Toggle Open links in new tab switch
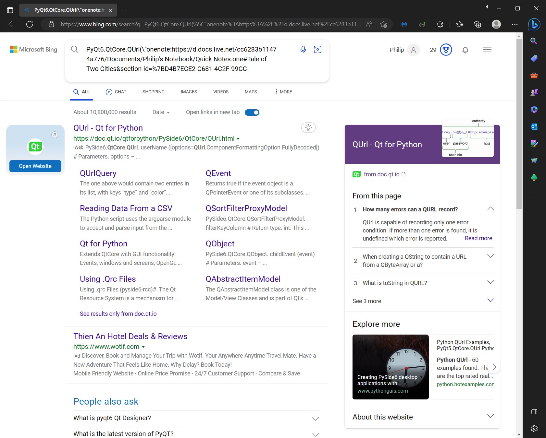The image size is (546, 438). 252,112
